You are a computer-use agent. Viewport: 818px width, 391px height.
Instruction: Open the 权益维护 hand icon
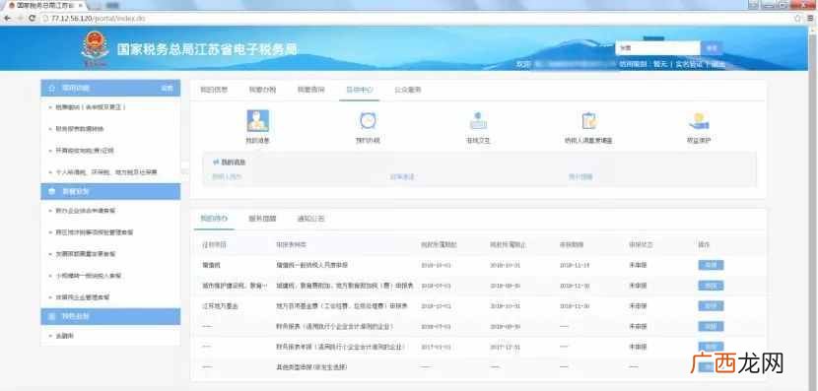tap(699, 120)
